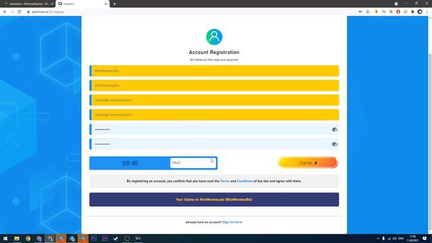The height and width of the screenshot is (243, 432).
Task: Open the checkmark app in taskbar
Action: tap(116, 238)
